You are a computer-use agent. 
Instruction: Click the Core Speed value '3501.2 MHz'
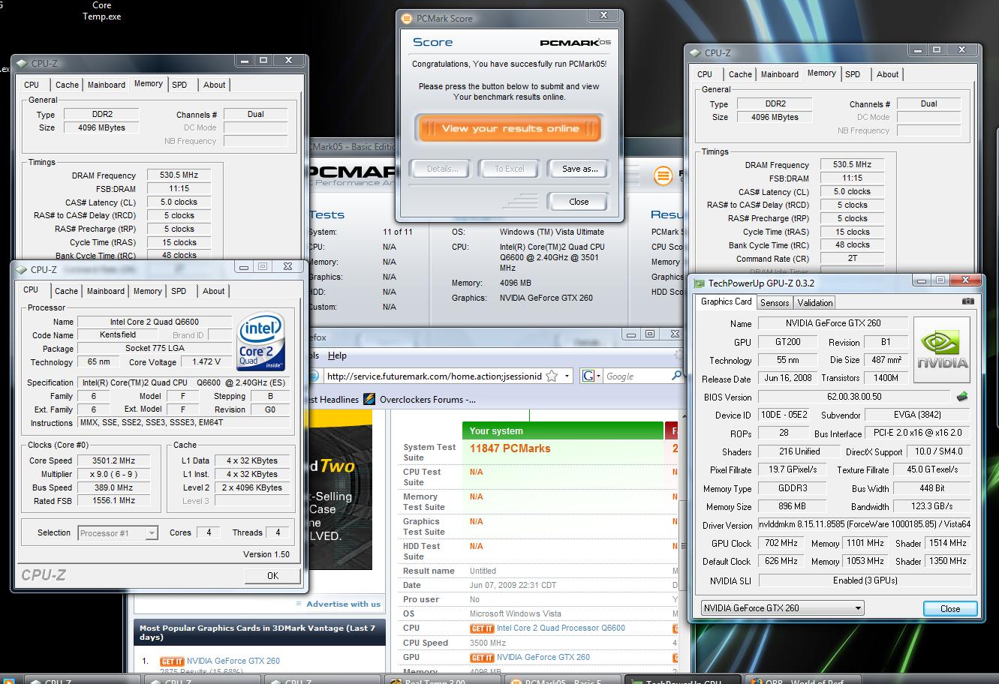click(x=114, y=460)
